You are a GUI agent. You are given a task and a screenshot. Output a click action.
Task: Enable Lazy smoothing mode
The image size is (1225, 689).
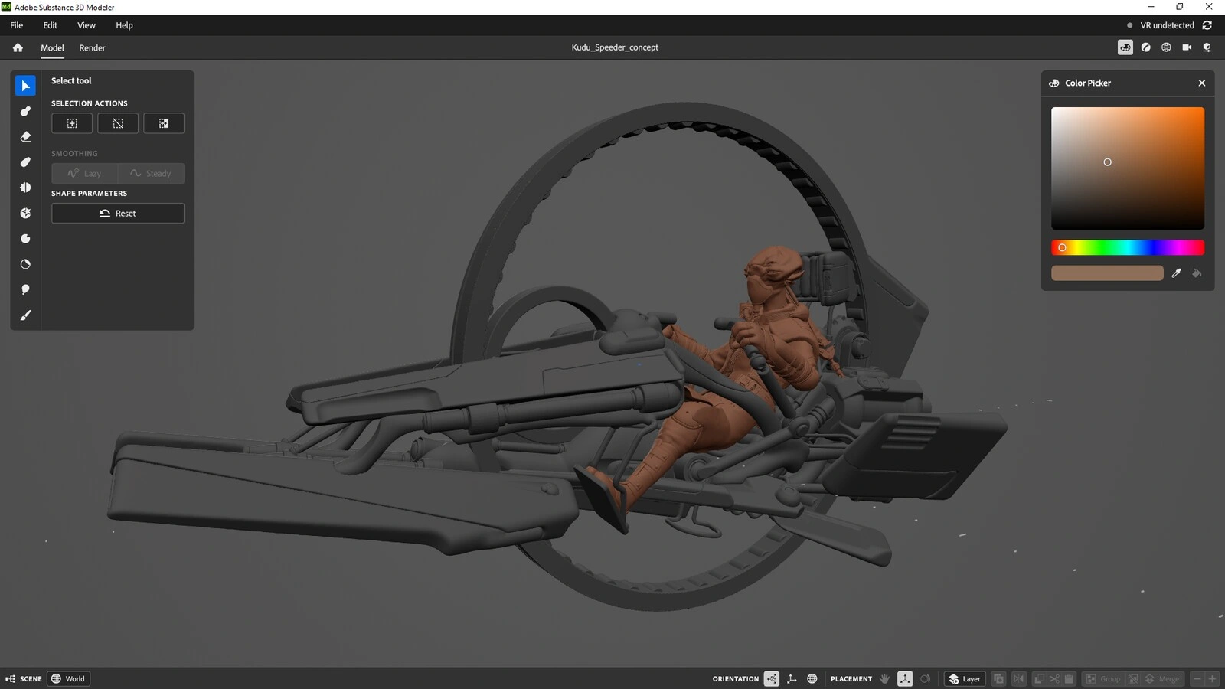84,173
